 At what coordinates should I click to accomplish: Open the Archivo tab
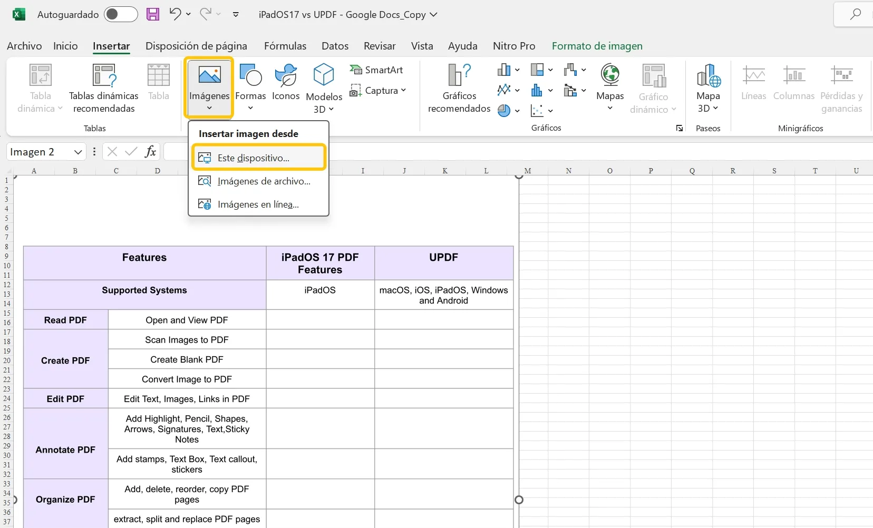24,46
